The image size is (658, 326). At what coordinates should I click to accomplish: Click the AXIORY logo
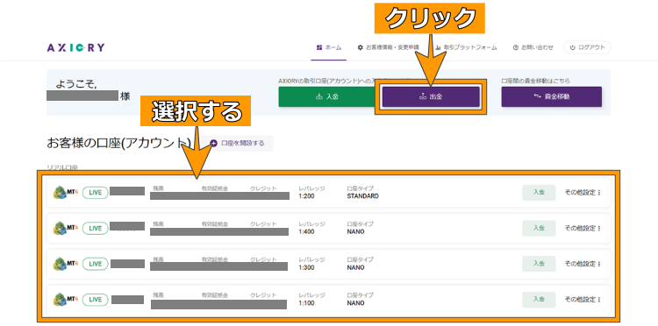[75, 48]
